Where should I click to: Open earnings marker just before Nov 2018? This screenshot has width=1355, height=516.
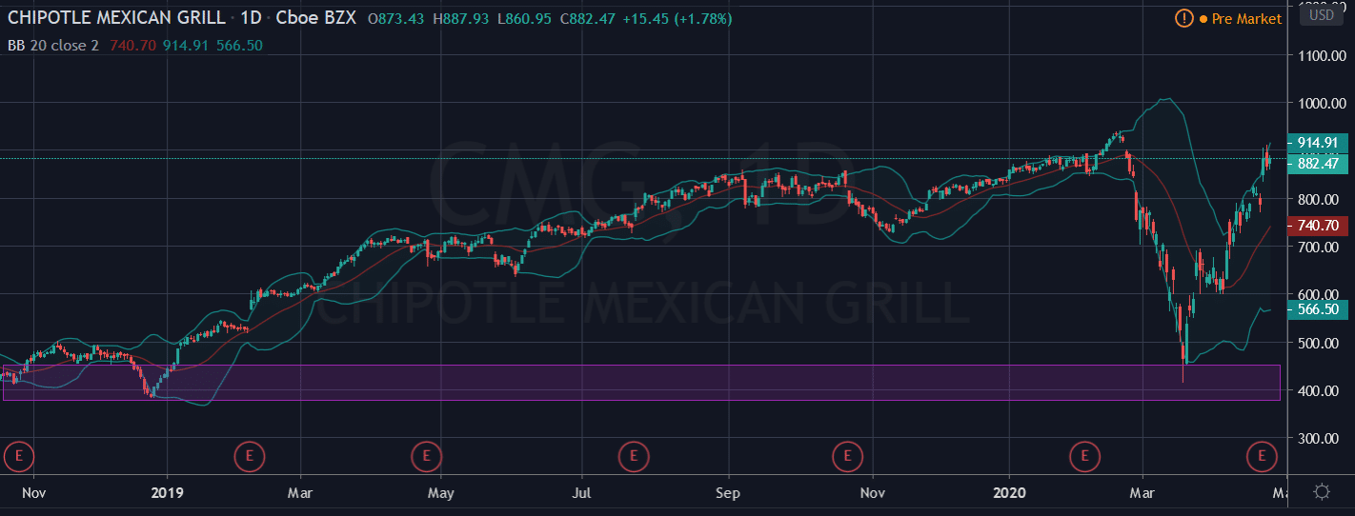coord(18,456)
